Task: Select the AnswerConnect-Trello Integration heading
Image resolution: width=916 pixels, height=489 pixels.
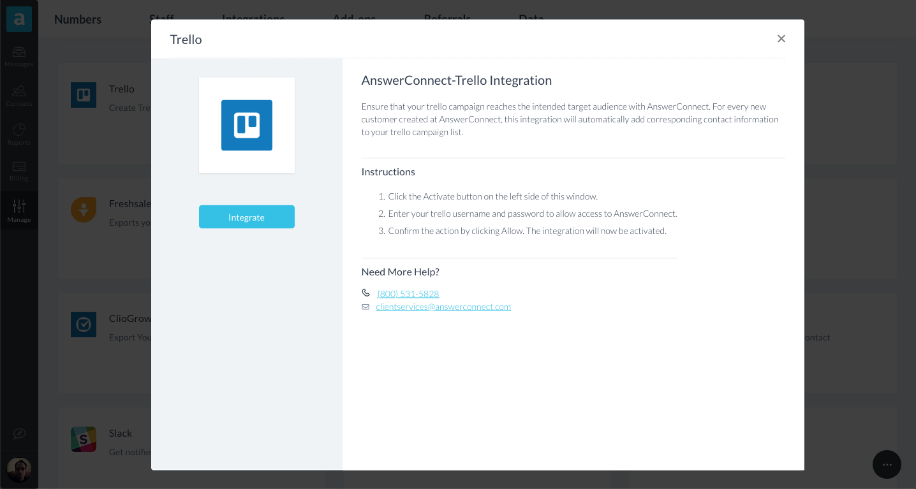Action: pyautogui.click(x=456, y=80)
